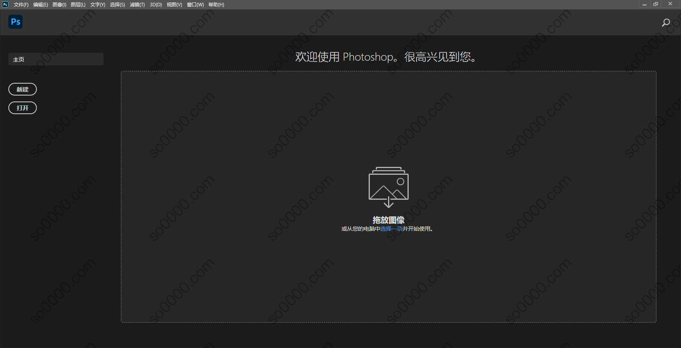Select the 主页 home tab in sidebar
This screenshot has height=348, width=681.
click(x=56, y=59)
